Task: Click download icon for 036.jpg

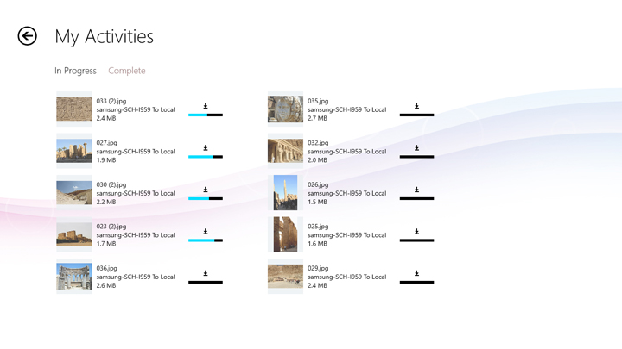Action: pyautogui.click(x=206, y=274)
